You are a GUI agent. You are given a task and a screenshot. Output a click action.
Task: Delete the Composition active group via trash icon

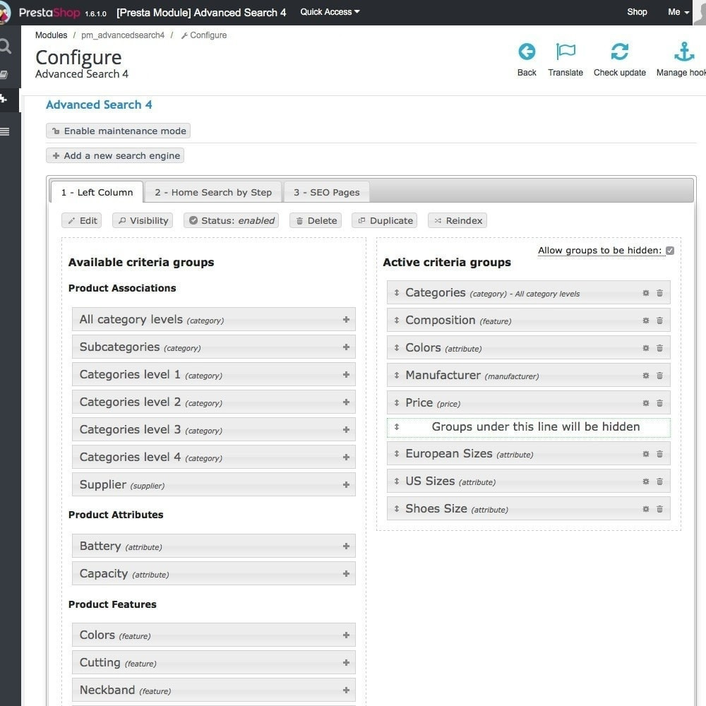coord(659,320)
